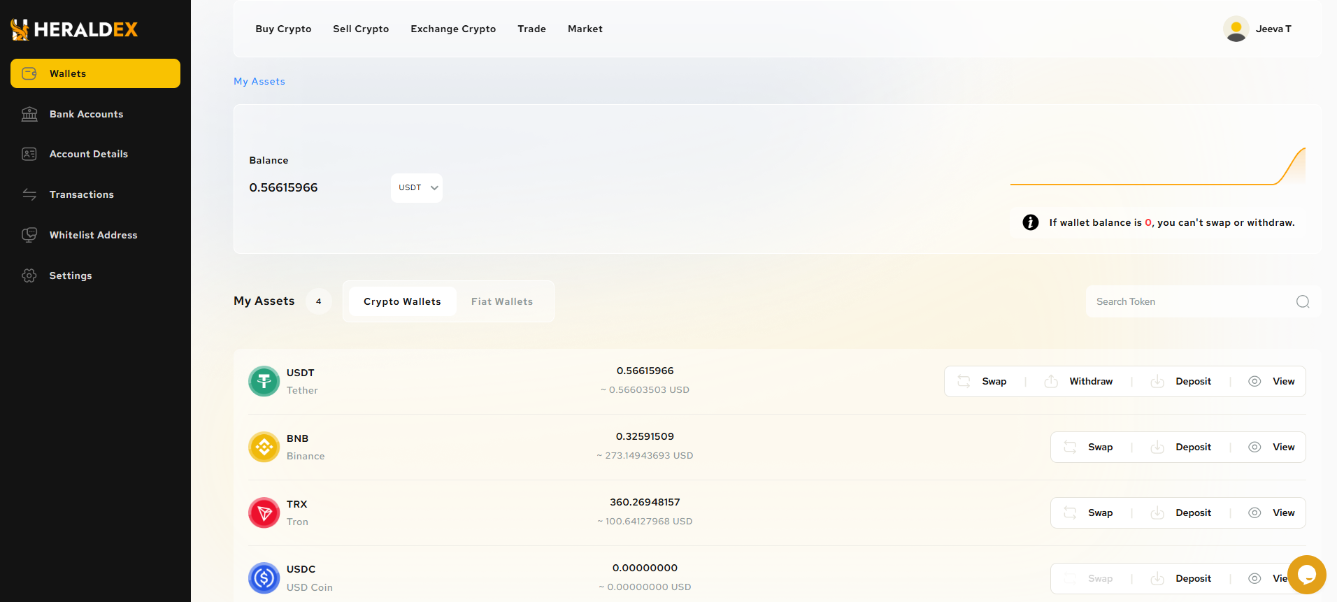Open the chat support bubble
Screen dimensions: 1337x602
tap(1306, 575)
